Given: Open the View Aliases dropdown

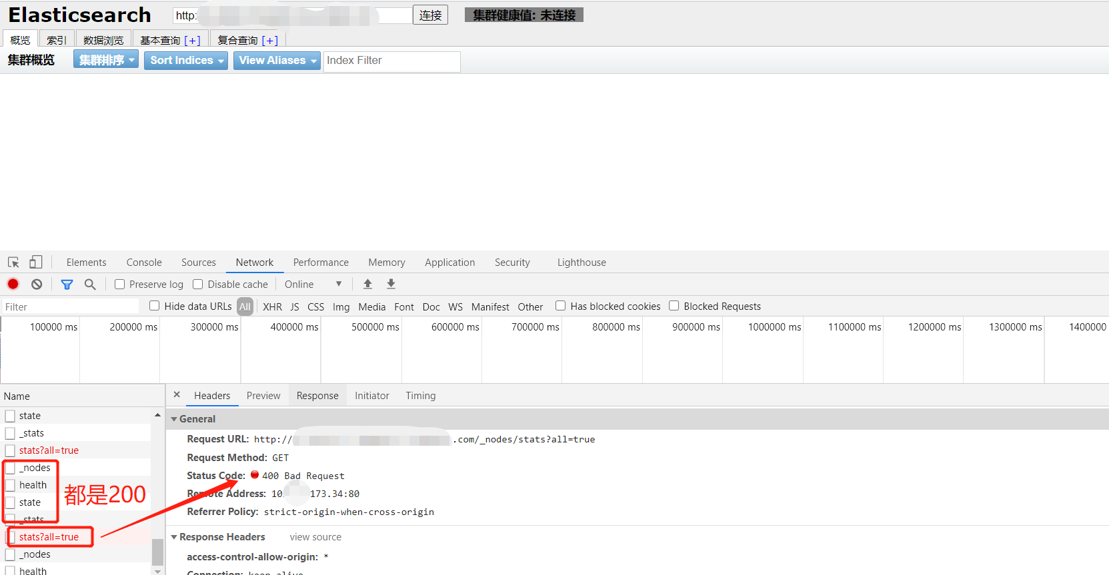Looking at the screenshot, I should (277, 61).
